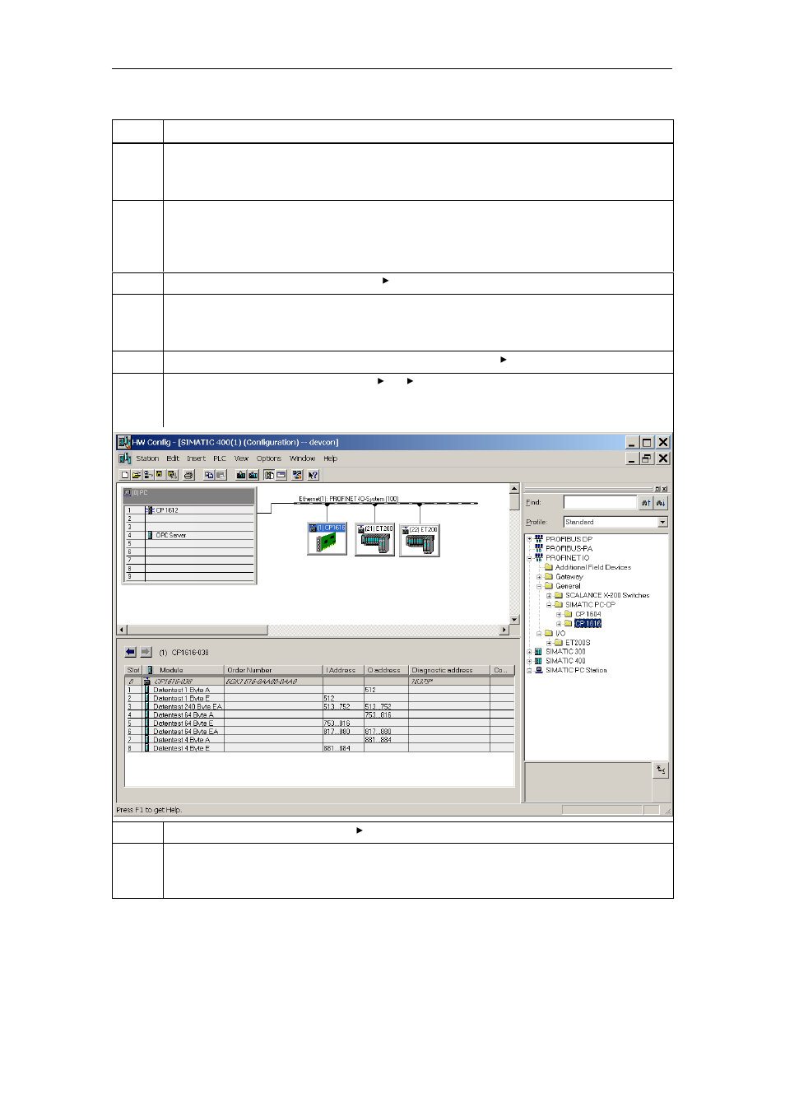Click the station window horizontal scrollbar right arrow
Viewport: 785px width, 1112px height.
pos(504,630)
